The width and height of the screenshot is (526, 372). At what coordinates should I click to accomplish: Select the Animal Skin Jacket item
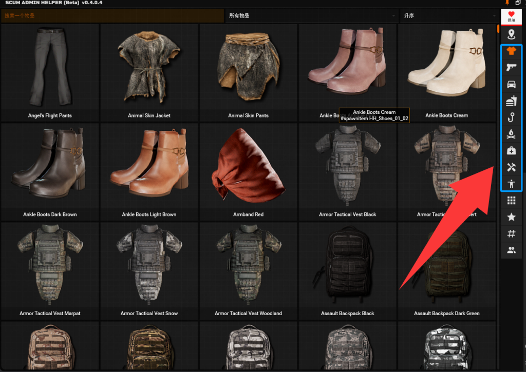[x=149, y=72]
